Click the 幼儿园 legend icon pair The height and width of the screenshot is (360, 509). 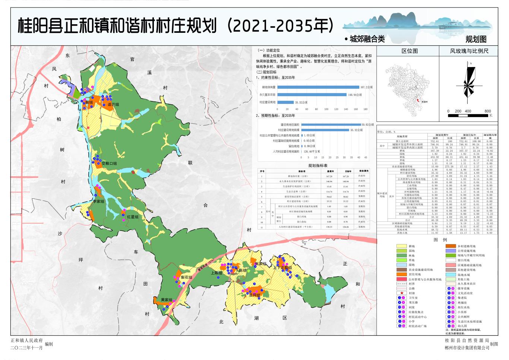click(x=451, y=326)
